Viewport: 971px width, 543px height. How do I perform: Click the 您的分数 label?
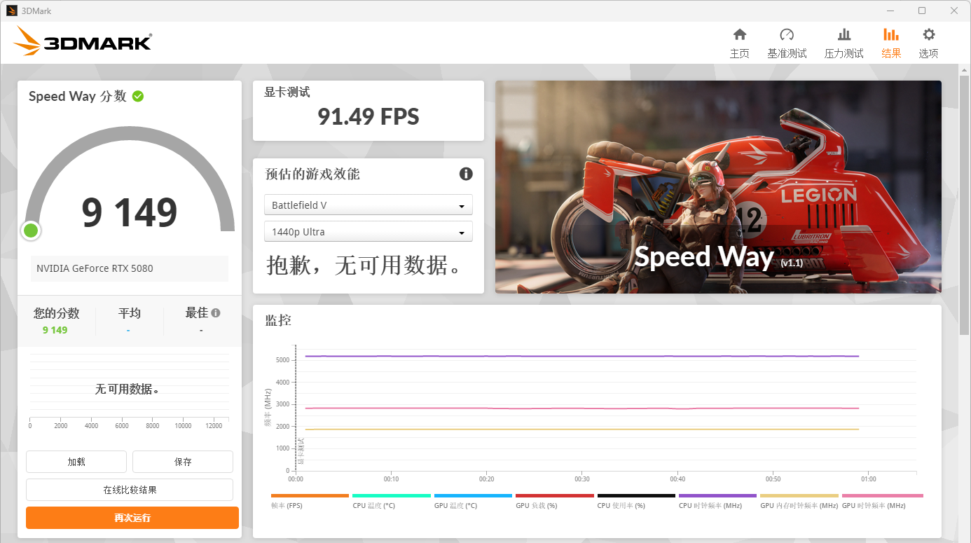point(57,313)
